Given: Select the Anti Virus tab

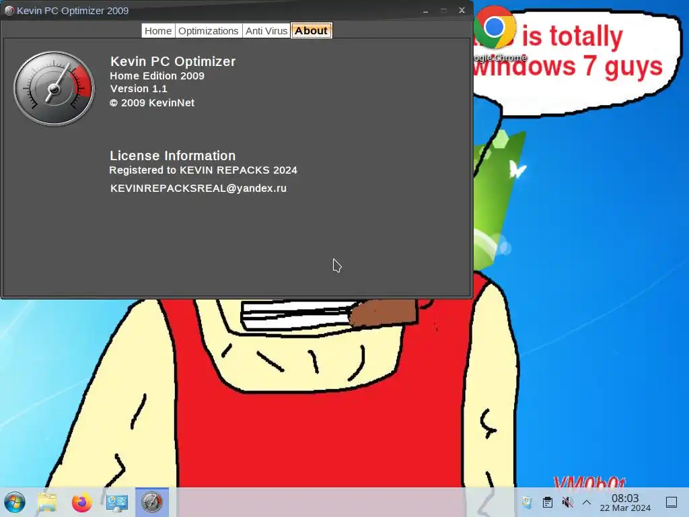Looking at the screenshot, I should point(266,31).
